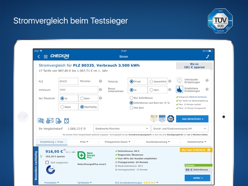The width and height of the screenshot is (248, 186).
Task: Tap the round quality seal under tariff
Action: (x=51, y=170)
